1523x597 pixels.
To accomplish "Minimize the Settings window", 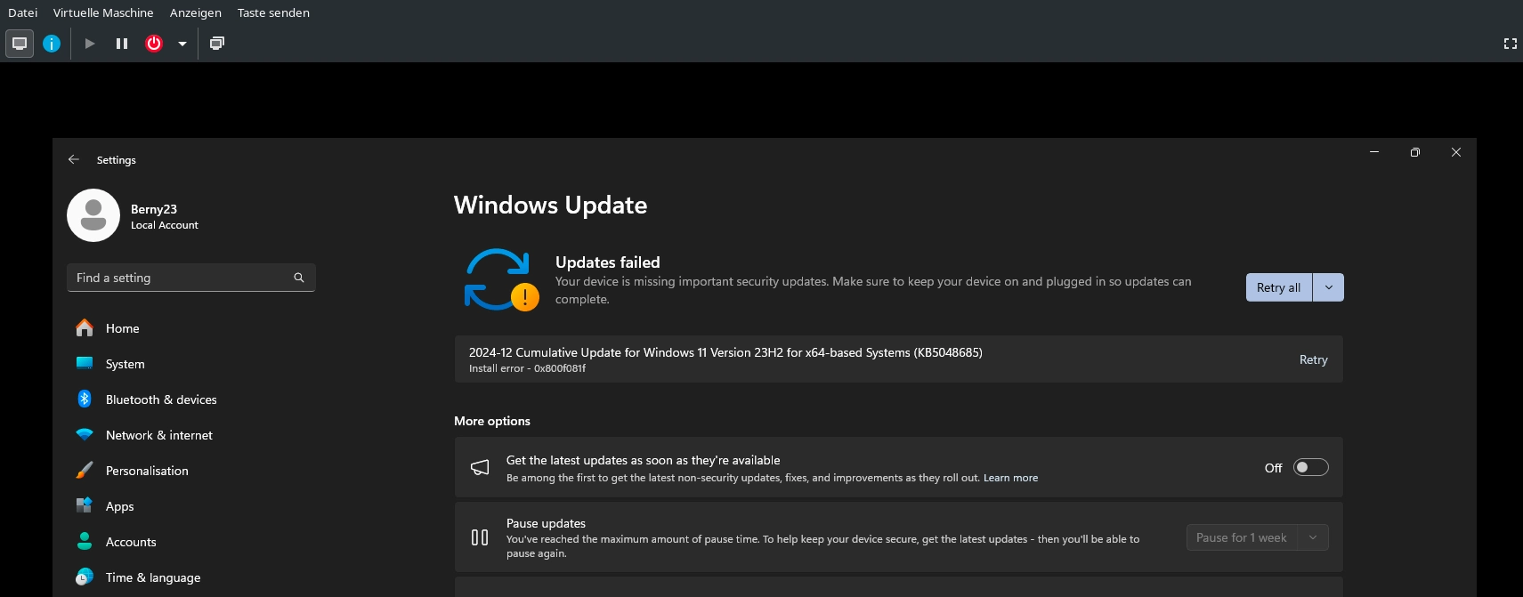I will [1374, 152].
